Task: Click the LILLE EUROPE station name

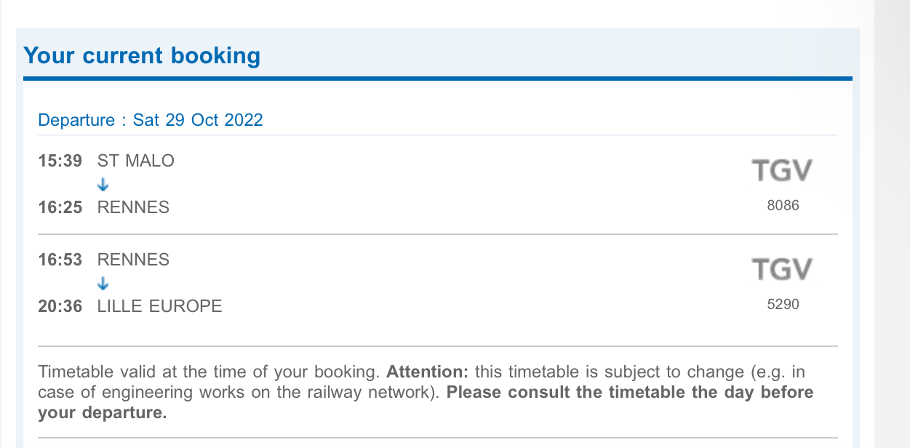Action: tap(160, 306)
